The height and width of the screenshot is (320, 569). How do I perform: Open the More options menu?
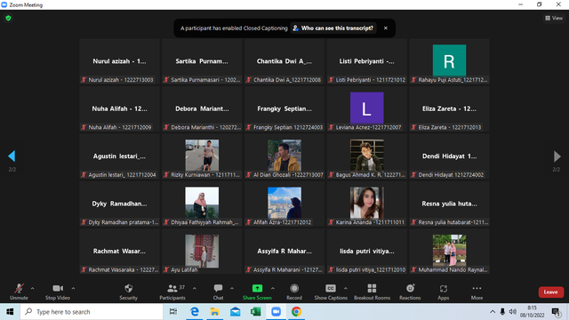tap(477, 292)
